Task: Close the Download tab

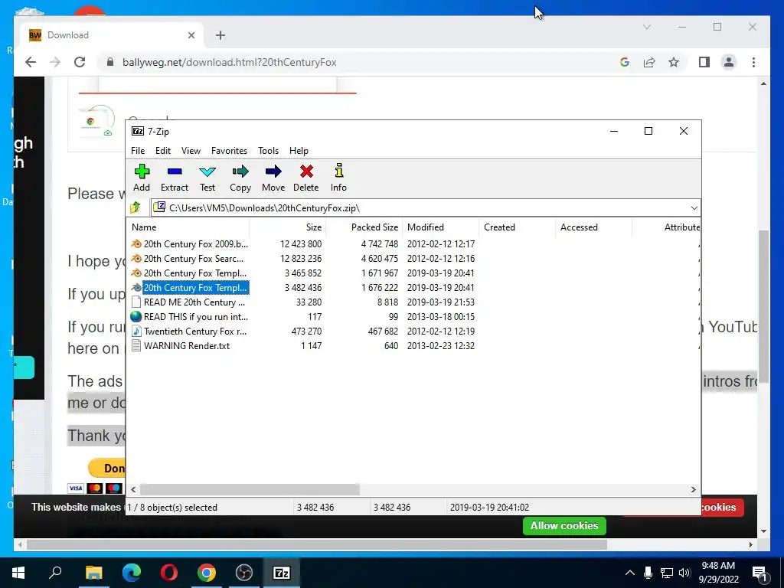Action: [x=191, y=35]
